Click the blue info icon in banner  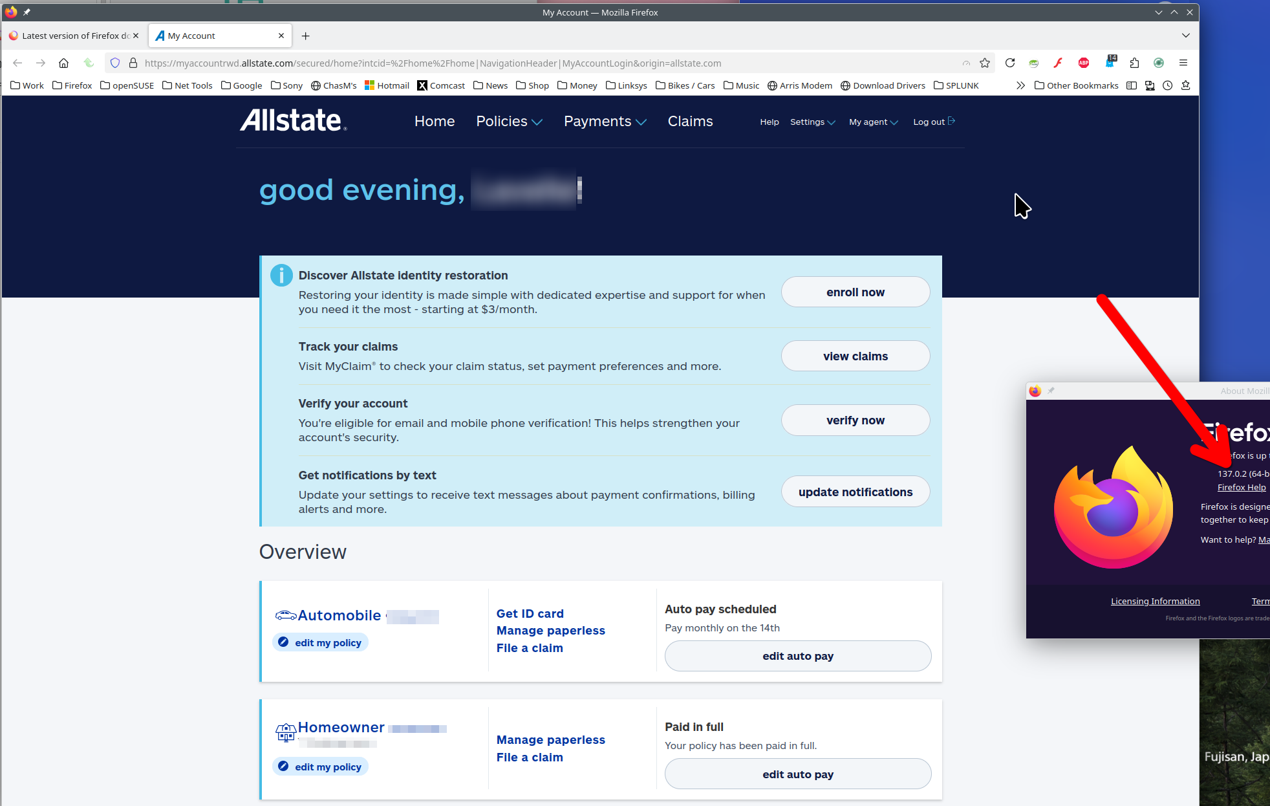click(x=281, y=276)
